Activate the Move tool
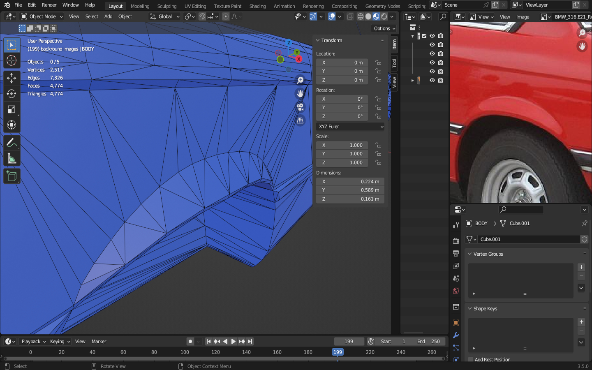 (x=12, y=78)
